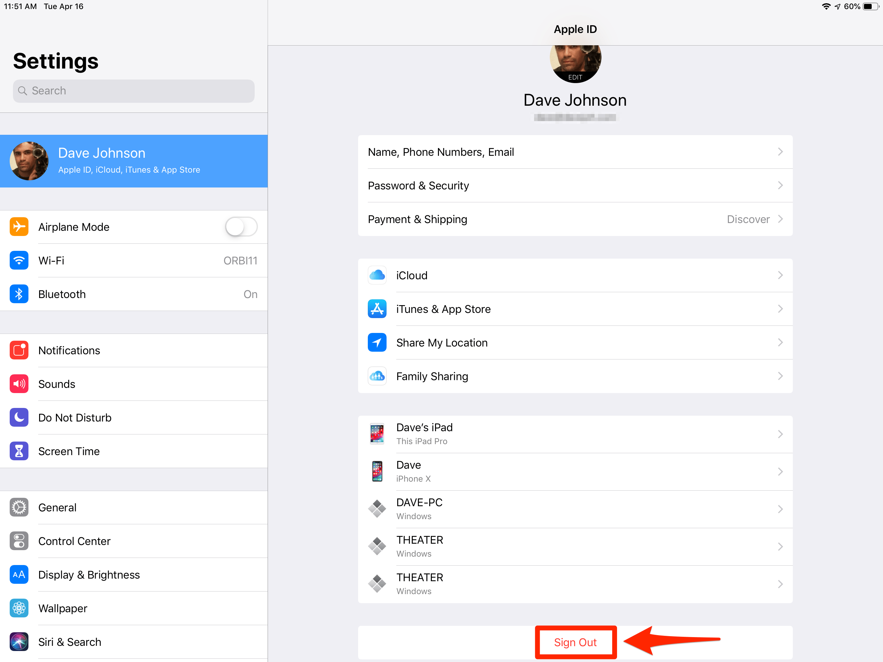Tap the Share My Location arrow icon
Viewport: 883px width, 662px height.
point(377,343)
